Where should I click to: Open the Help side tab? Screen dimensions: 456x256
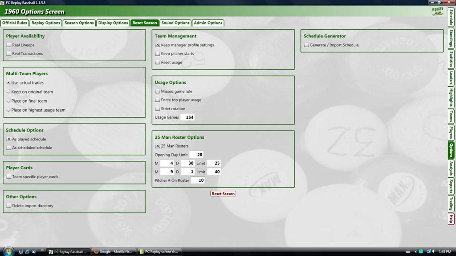451,219
